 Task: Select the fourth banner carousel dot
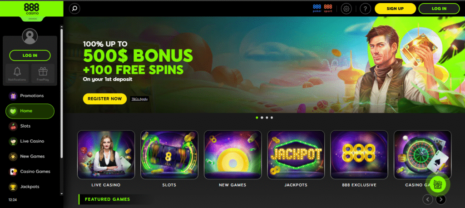pyautogui.click(x=272, y=118)
